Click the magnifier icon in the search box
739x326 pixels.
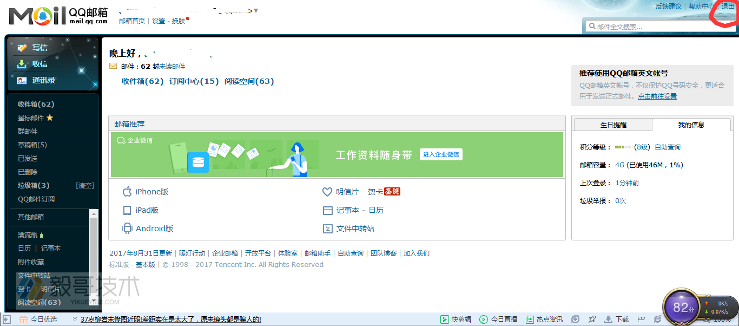592,26
